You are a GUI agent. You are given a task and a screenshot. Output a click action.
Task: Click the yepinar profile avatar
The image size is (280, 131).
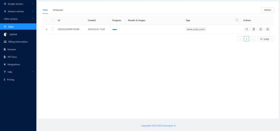5,34
